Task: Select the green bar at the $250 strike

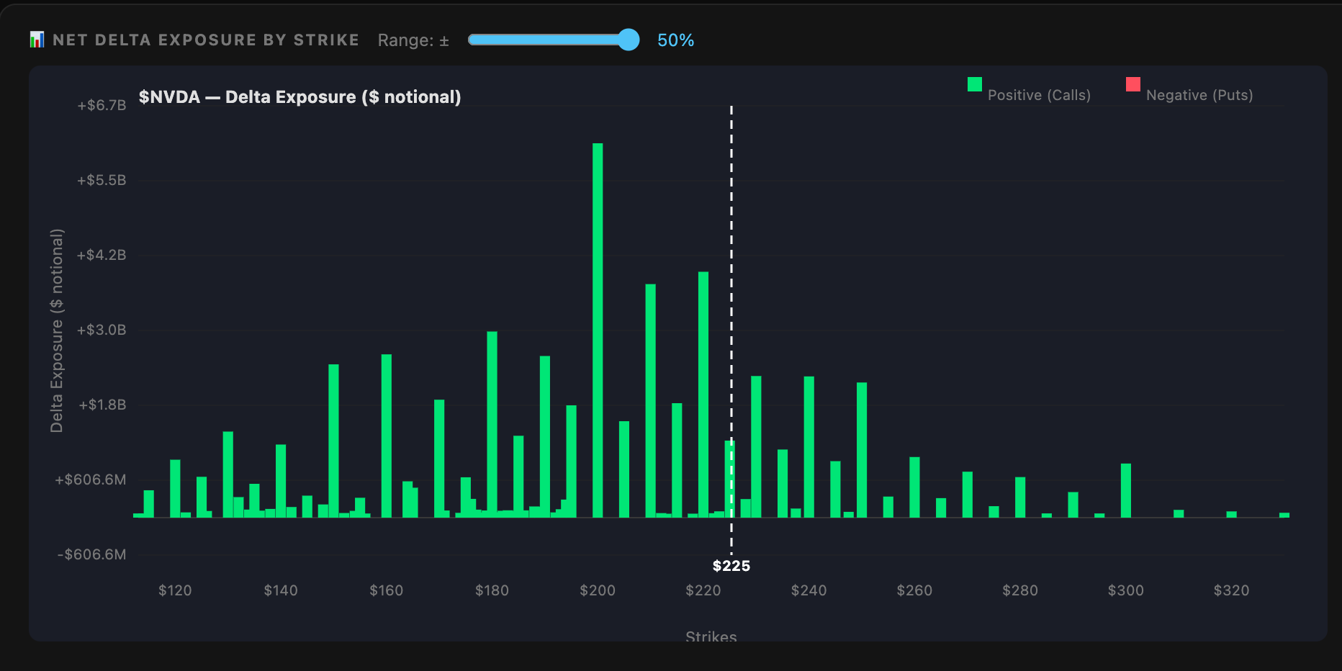Action: pos(862,450)
